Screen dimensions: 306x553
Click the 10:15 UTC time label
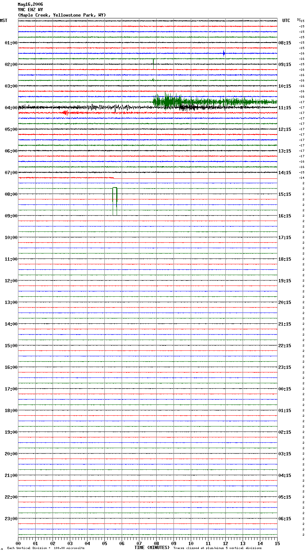click(285, 86)
